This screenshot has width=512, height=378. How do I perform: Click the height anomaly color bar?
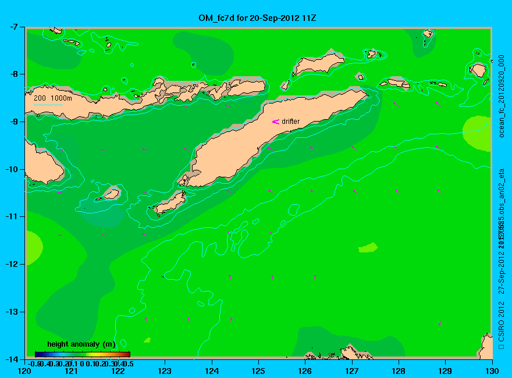[83, 354]
